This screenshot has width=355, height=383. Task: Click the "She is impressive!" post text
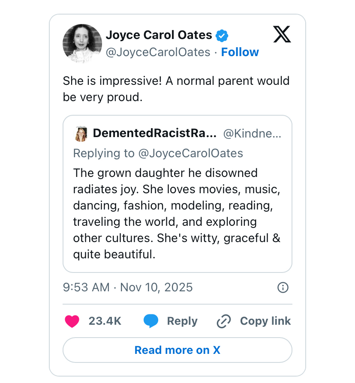176,89
